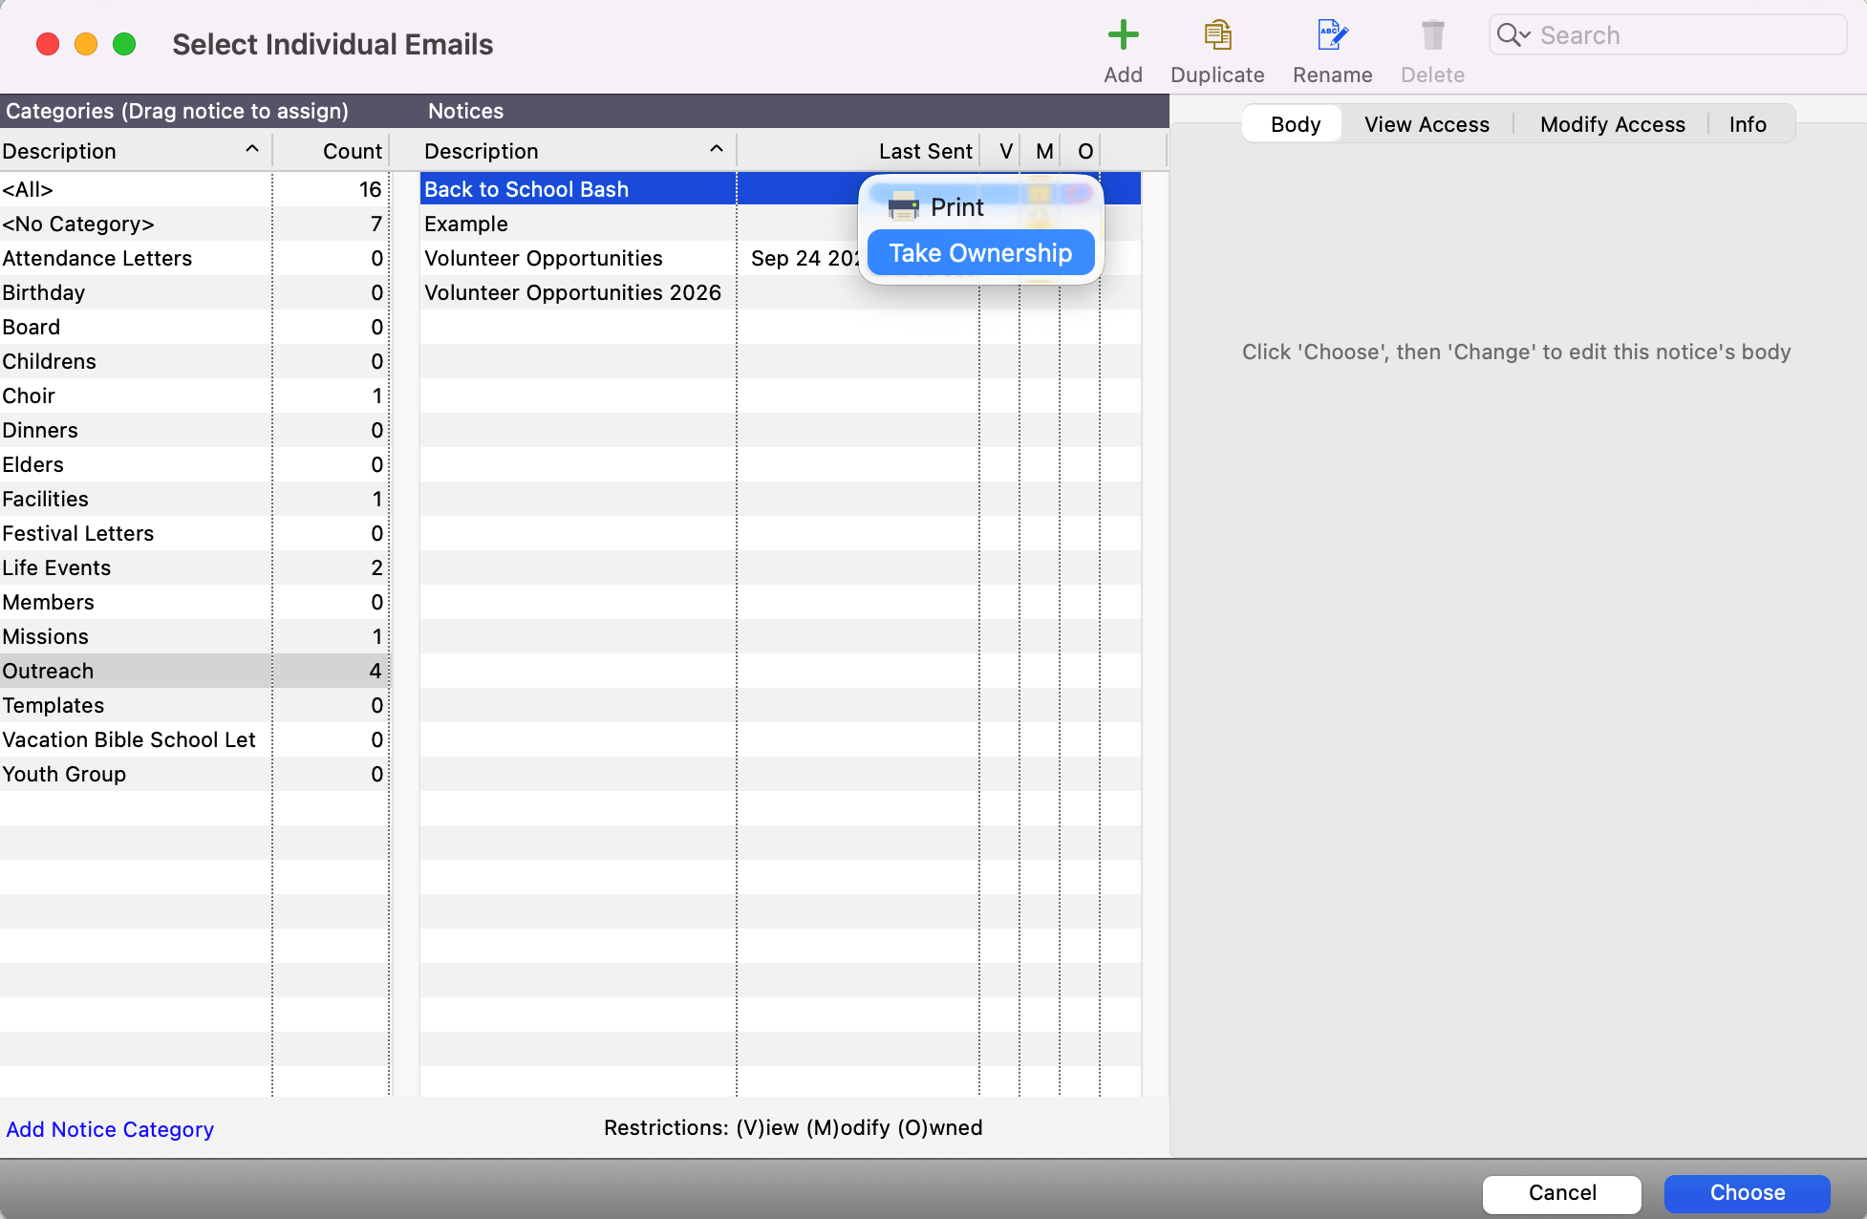Select the Youth Group category
1867x1219 pixels.
point(194,774)
